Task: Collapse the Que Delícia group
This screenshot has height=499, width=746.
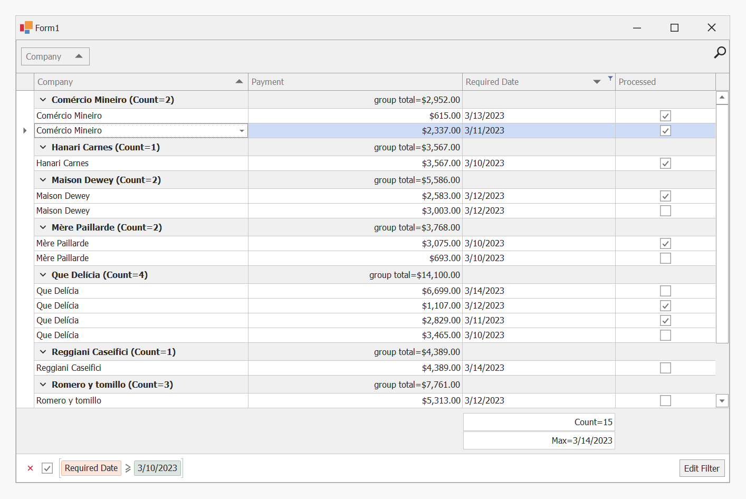Action: tap(43, 275)
